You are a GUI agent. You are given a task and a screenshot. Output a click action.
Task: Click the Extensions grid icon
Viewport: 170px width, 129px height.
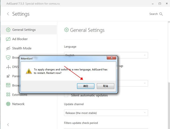click(x=8, y=95)
